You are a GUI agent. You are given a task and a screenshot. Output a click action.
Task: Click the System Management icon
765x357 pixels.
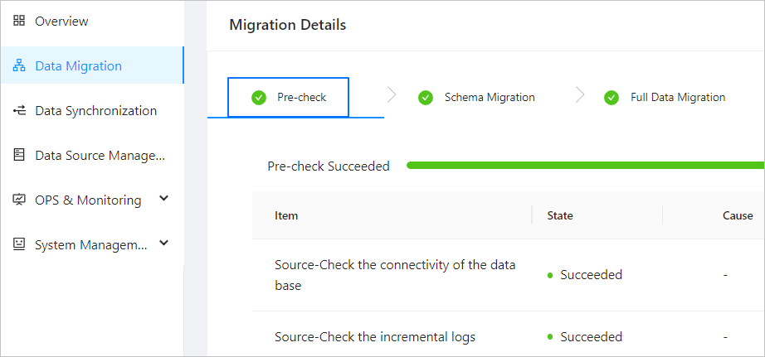(x=19, y=244)
